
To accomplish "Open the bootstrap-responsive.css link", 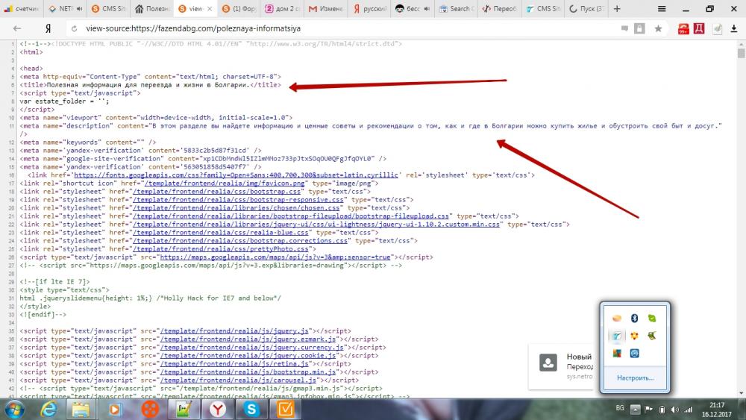I will [238, 200].
